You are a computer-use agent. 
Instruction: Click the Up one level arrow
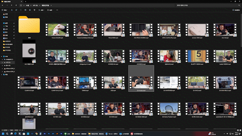coord(11,5)
